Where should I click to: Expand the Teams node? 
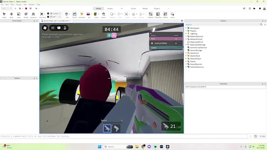(186, 61)
